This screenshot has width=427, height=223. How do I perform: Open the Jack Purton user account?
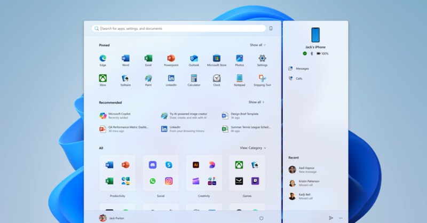click(x=112, y=218)
